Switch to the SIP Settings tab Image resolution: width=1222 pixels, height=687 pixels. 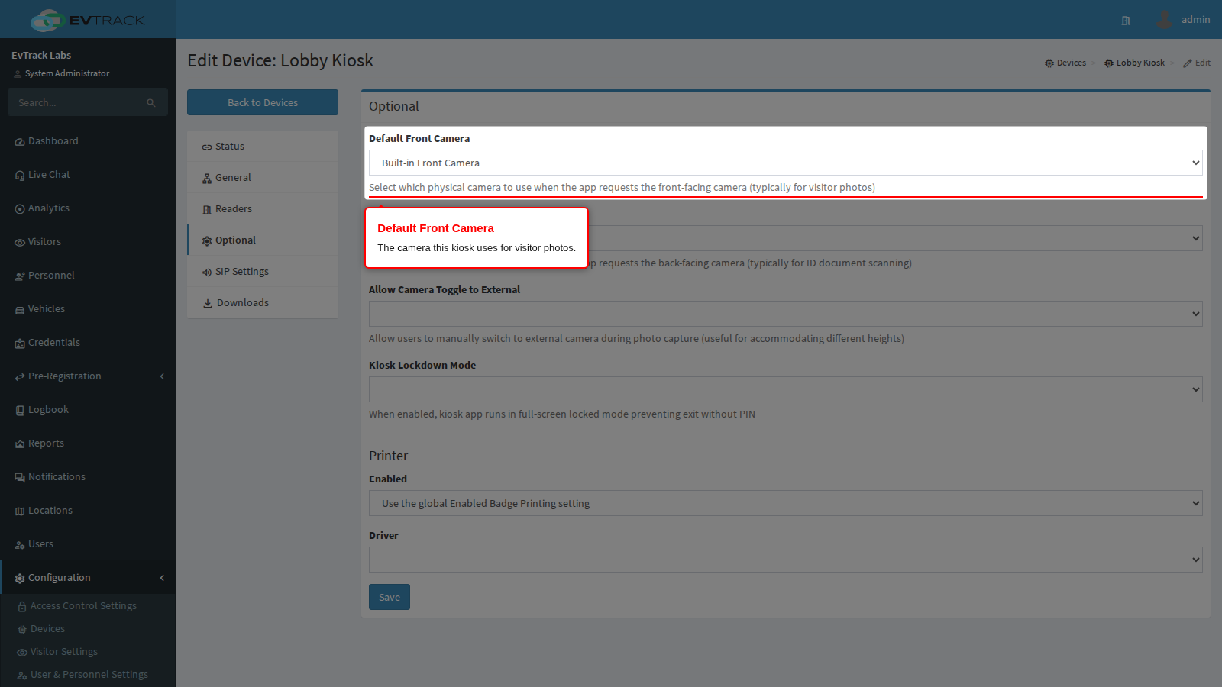pos(263,272)
